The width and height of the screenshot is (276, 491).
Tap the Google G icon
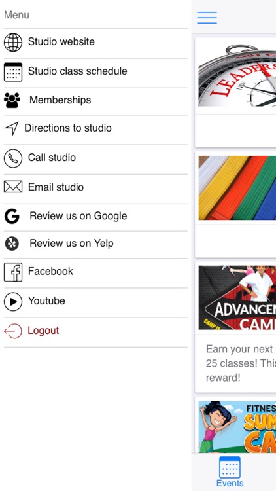click(x=12, y=217)
